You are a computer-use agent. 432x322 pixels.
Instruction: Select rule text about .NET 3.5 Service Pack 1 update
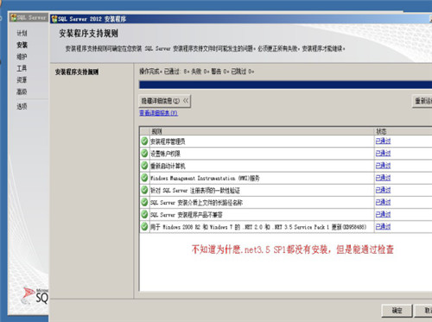pyautogui.click(x=258, y=227)
